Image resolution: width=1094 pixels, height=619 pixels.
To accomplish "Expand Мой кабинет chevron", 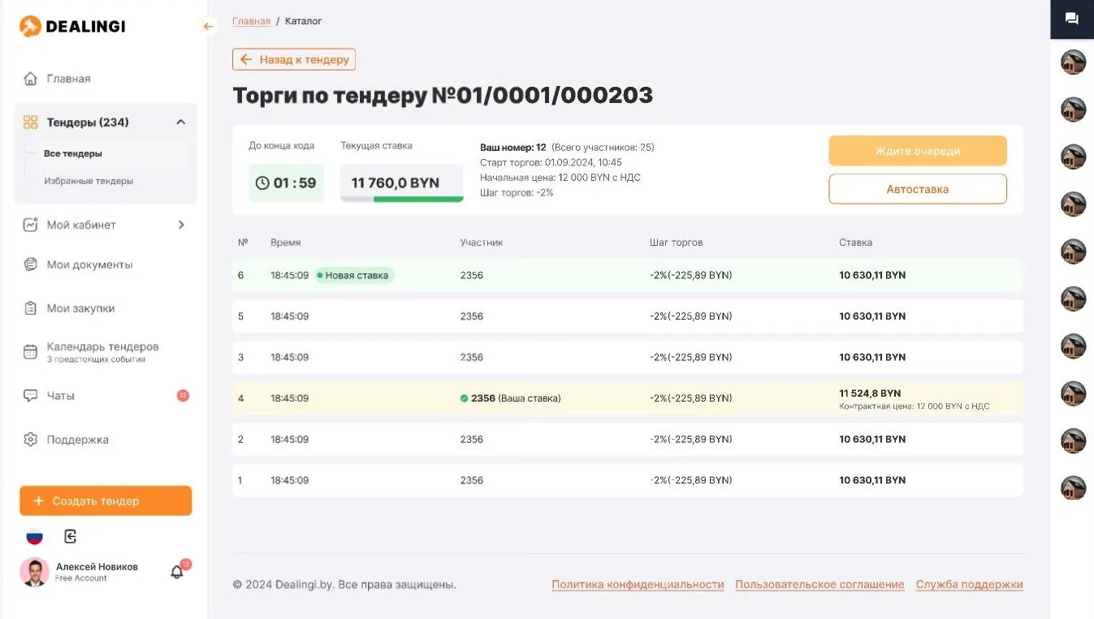I will click(181, 225).
